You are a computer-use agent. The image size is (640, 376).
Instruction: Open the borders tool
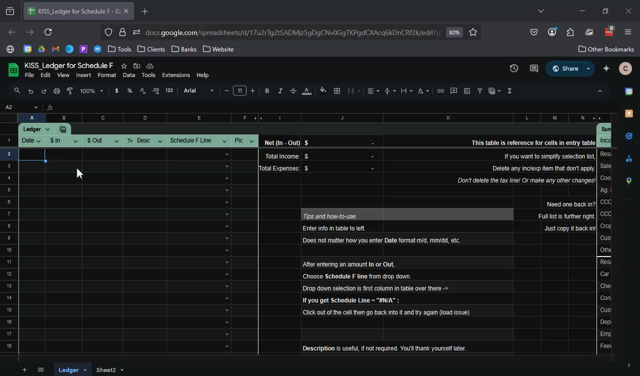[337, 91]
